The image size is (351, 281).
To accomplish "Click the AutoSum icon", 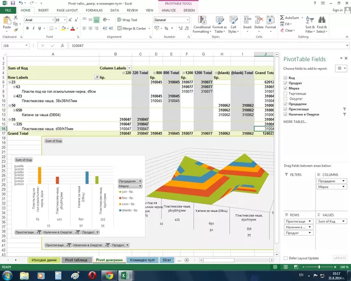I will [x=291, y=18].
